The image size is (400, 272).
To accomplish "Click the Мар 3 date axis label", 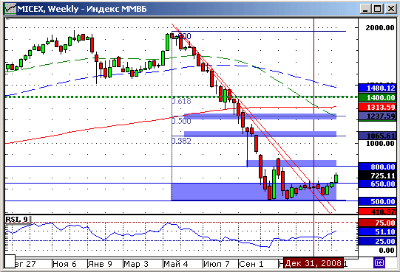I will [x=136, y=264].
